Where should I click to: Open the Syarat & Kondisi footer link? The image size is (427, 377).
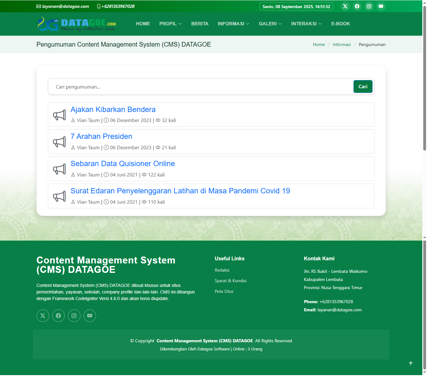pos(231,281)
